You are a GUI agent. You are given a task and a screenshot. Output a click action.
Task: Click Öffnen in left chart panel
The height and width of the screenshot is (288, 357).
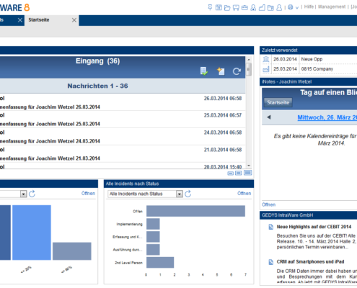tap(88, 194)
